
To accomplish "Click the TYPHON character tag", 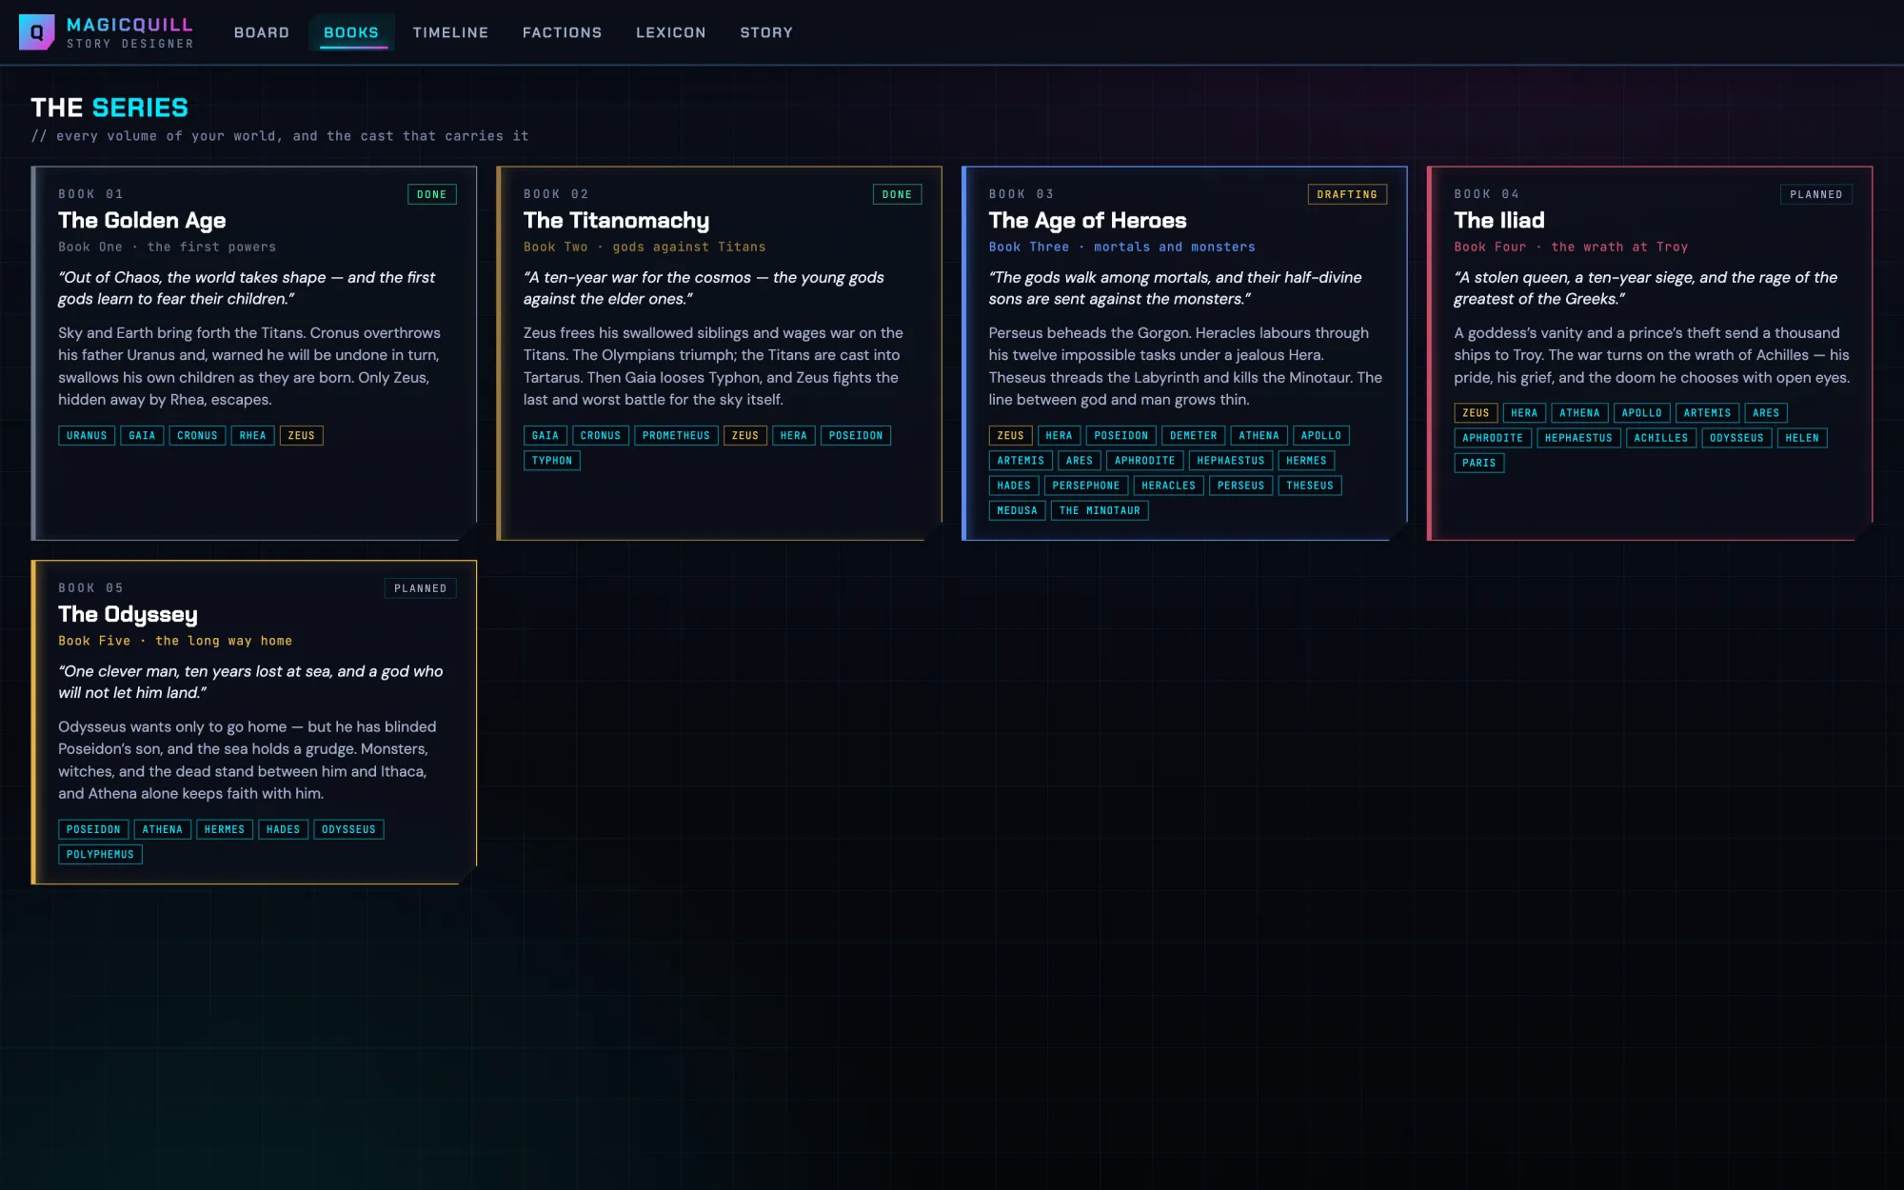I will click(552, 460).
